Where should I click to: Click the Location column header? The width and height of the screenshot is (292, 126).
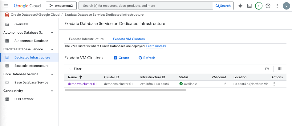coord(240,77)
